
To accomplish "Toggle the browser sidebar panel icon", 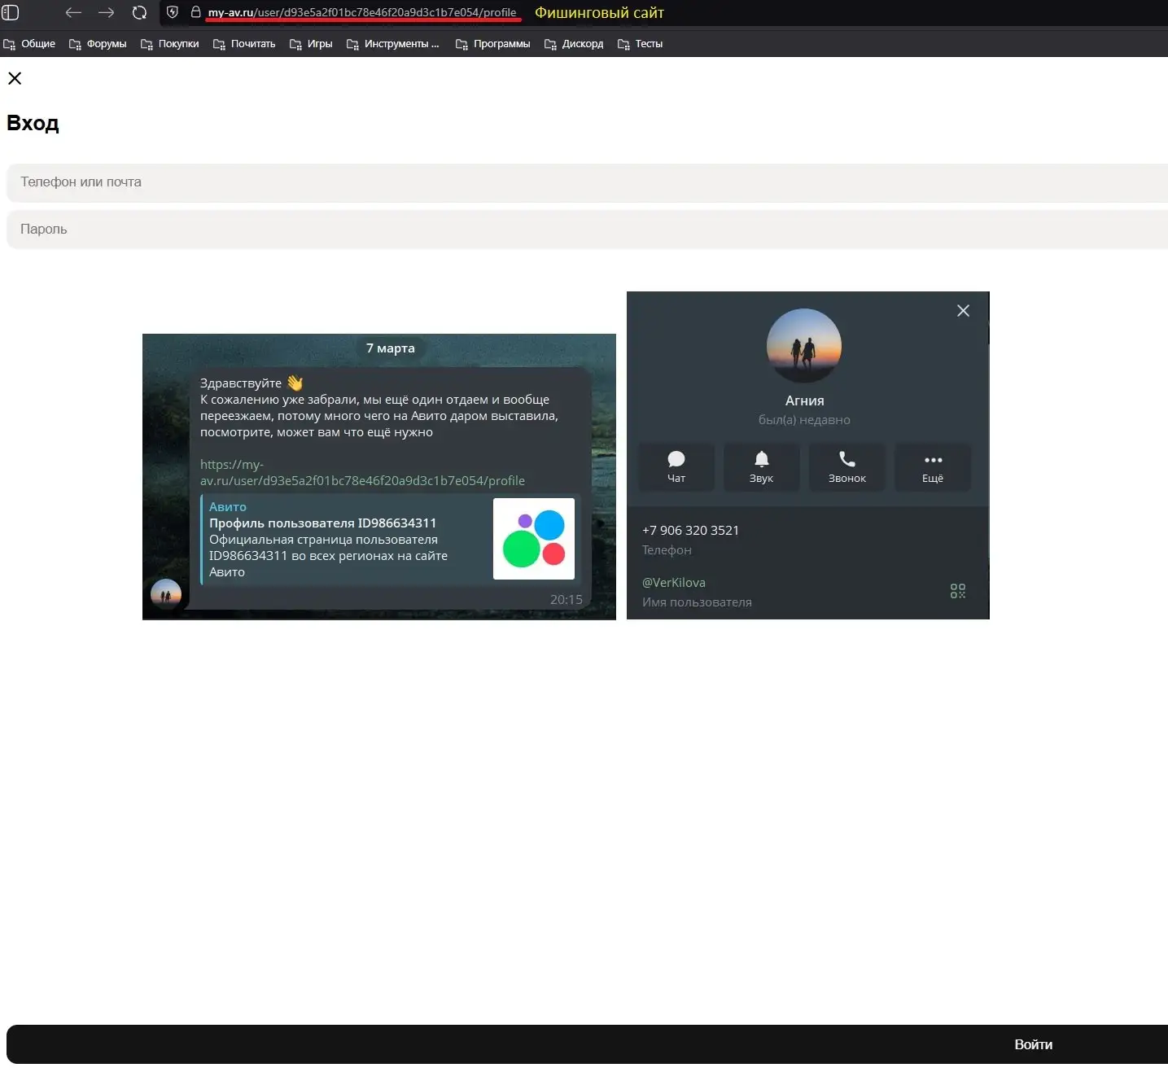I will [11, 12].
